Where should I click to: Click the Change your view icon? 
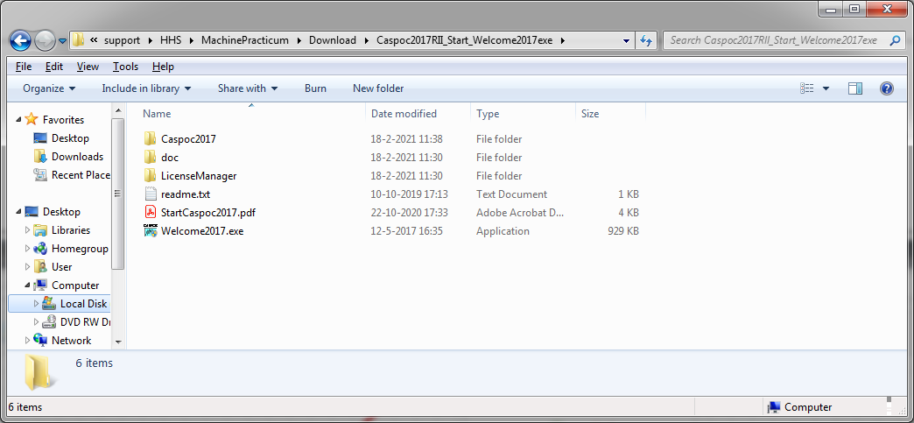[806, 88]
